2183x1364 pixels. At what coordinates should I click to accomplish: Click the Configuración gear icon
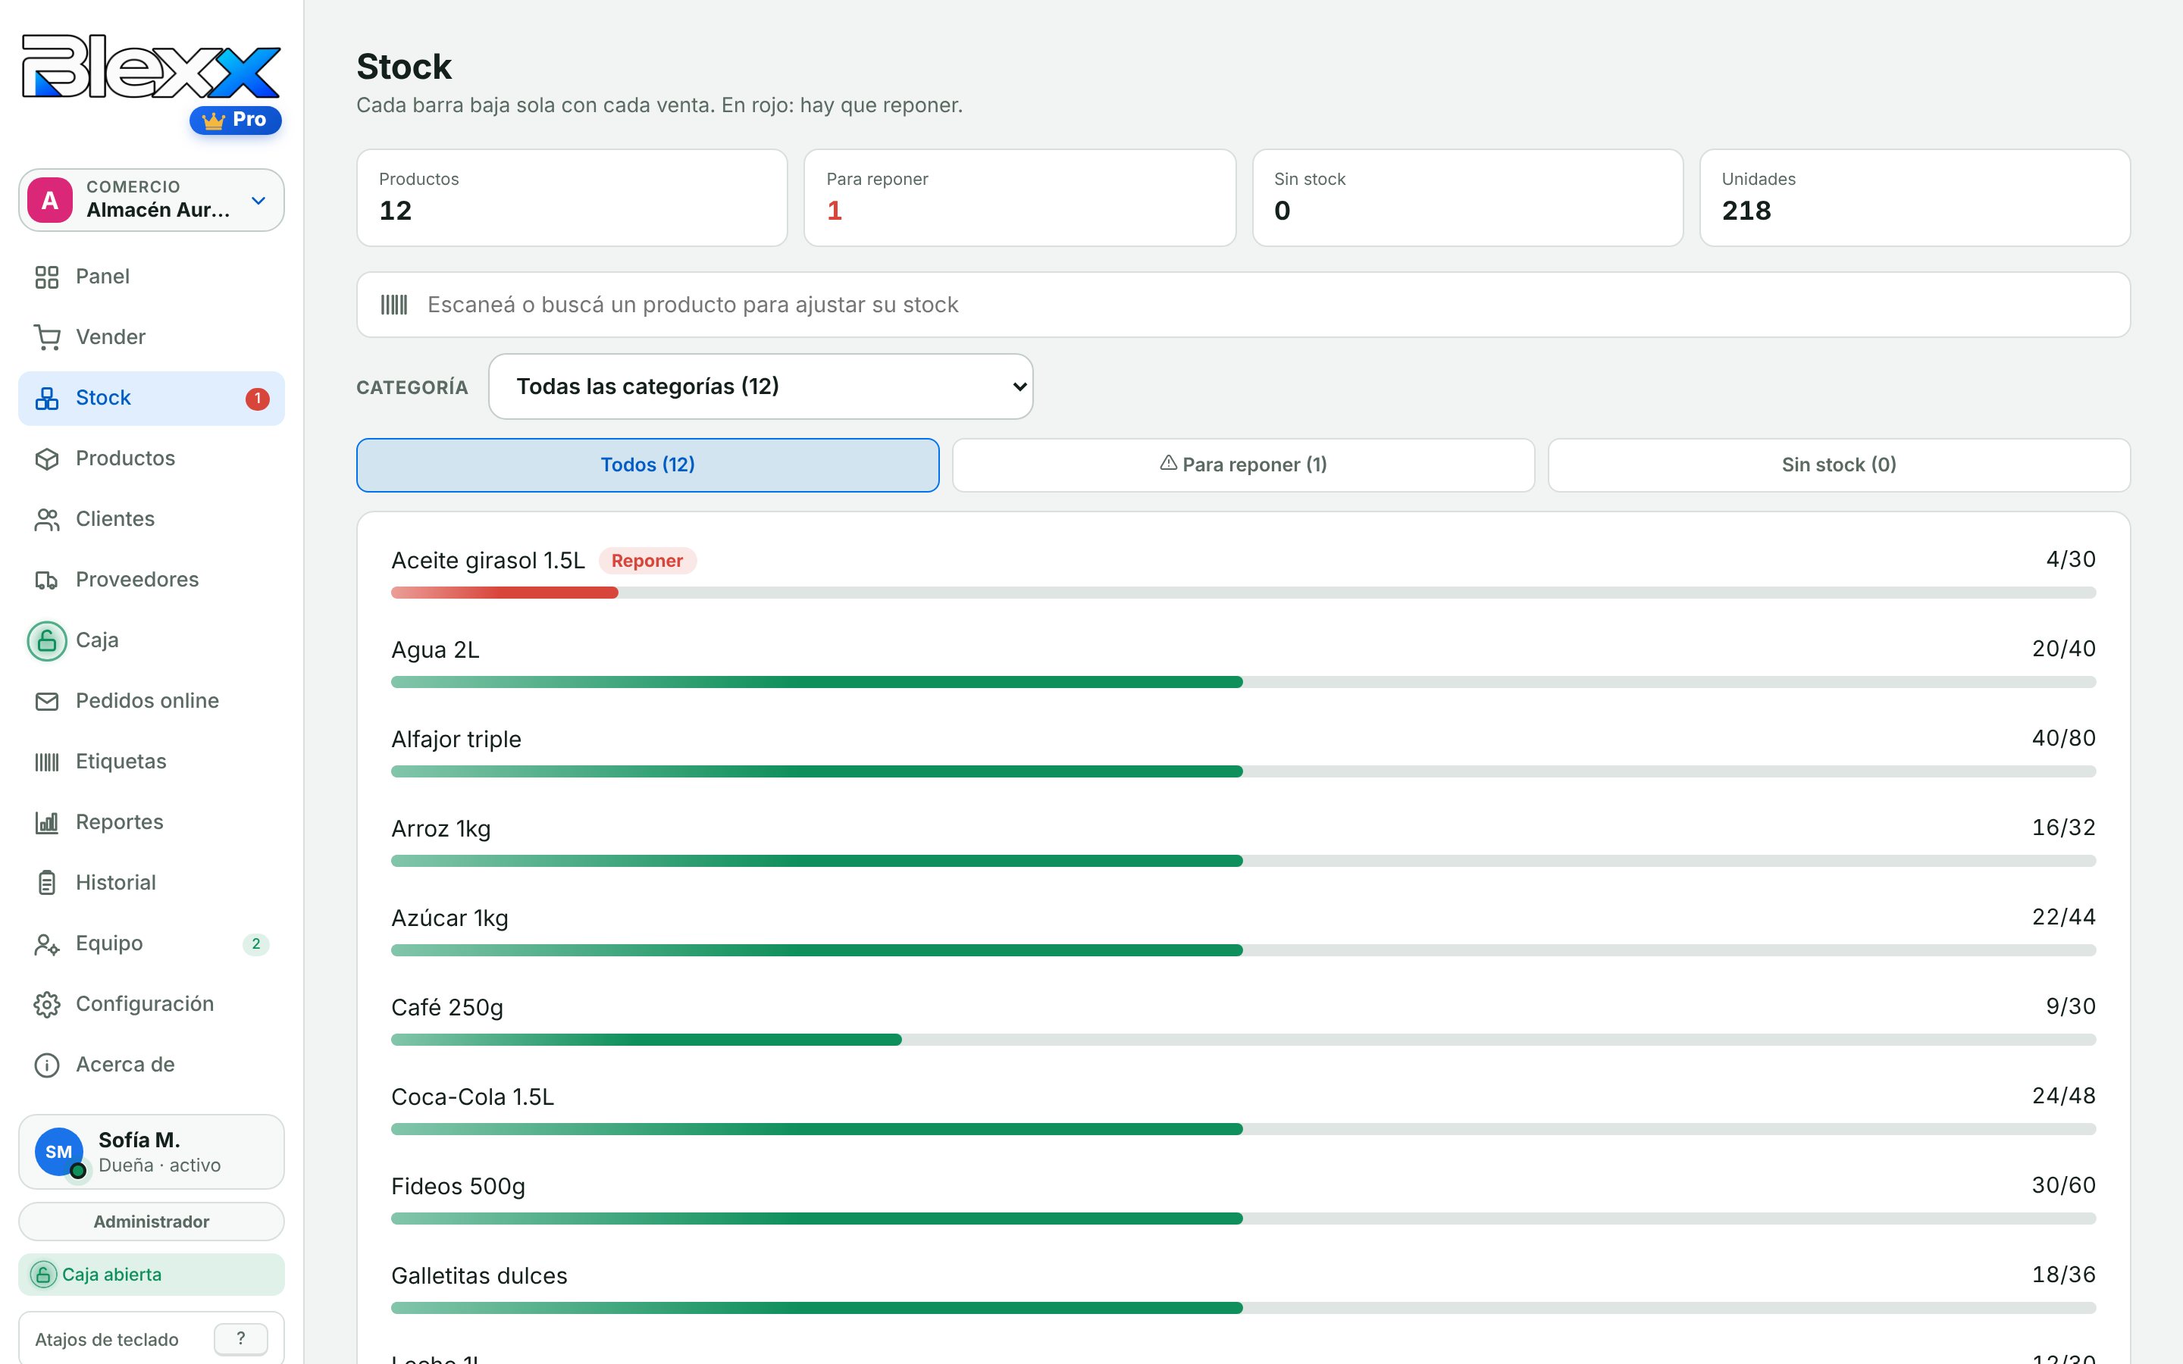[47, 1004]
